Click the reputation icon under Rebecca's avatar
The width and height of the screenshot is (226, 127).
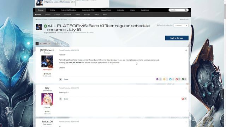44,74
